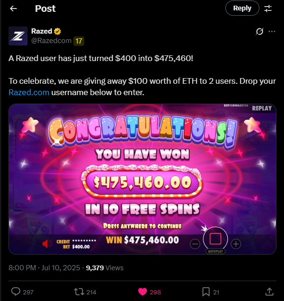The height and width of the screenshot is (301, 284).
Task: Repost using the retweet arrows icon
Action: coord(79,292)
